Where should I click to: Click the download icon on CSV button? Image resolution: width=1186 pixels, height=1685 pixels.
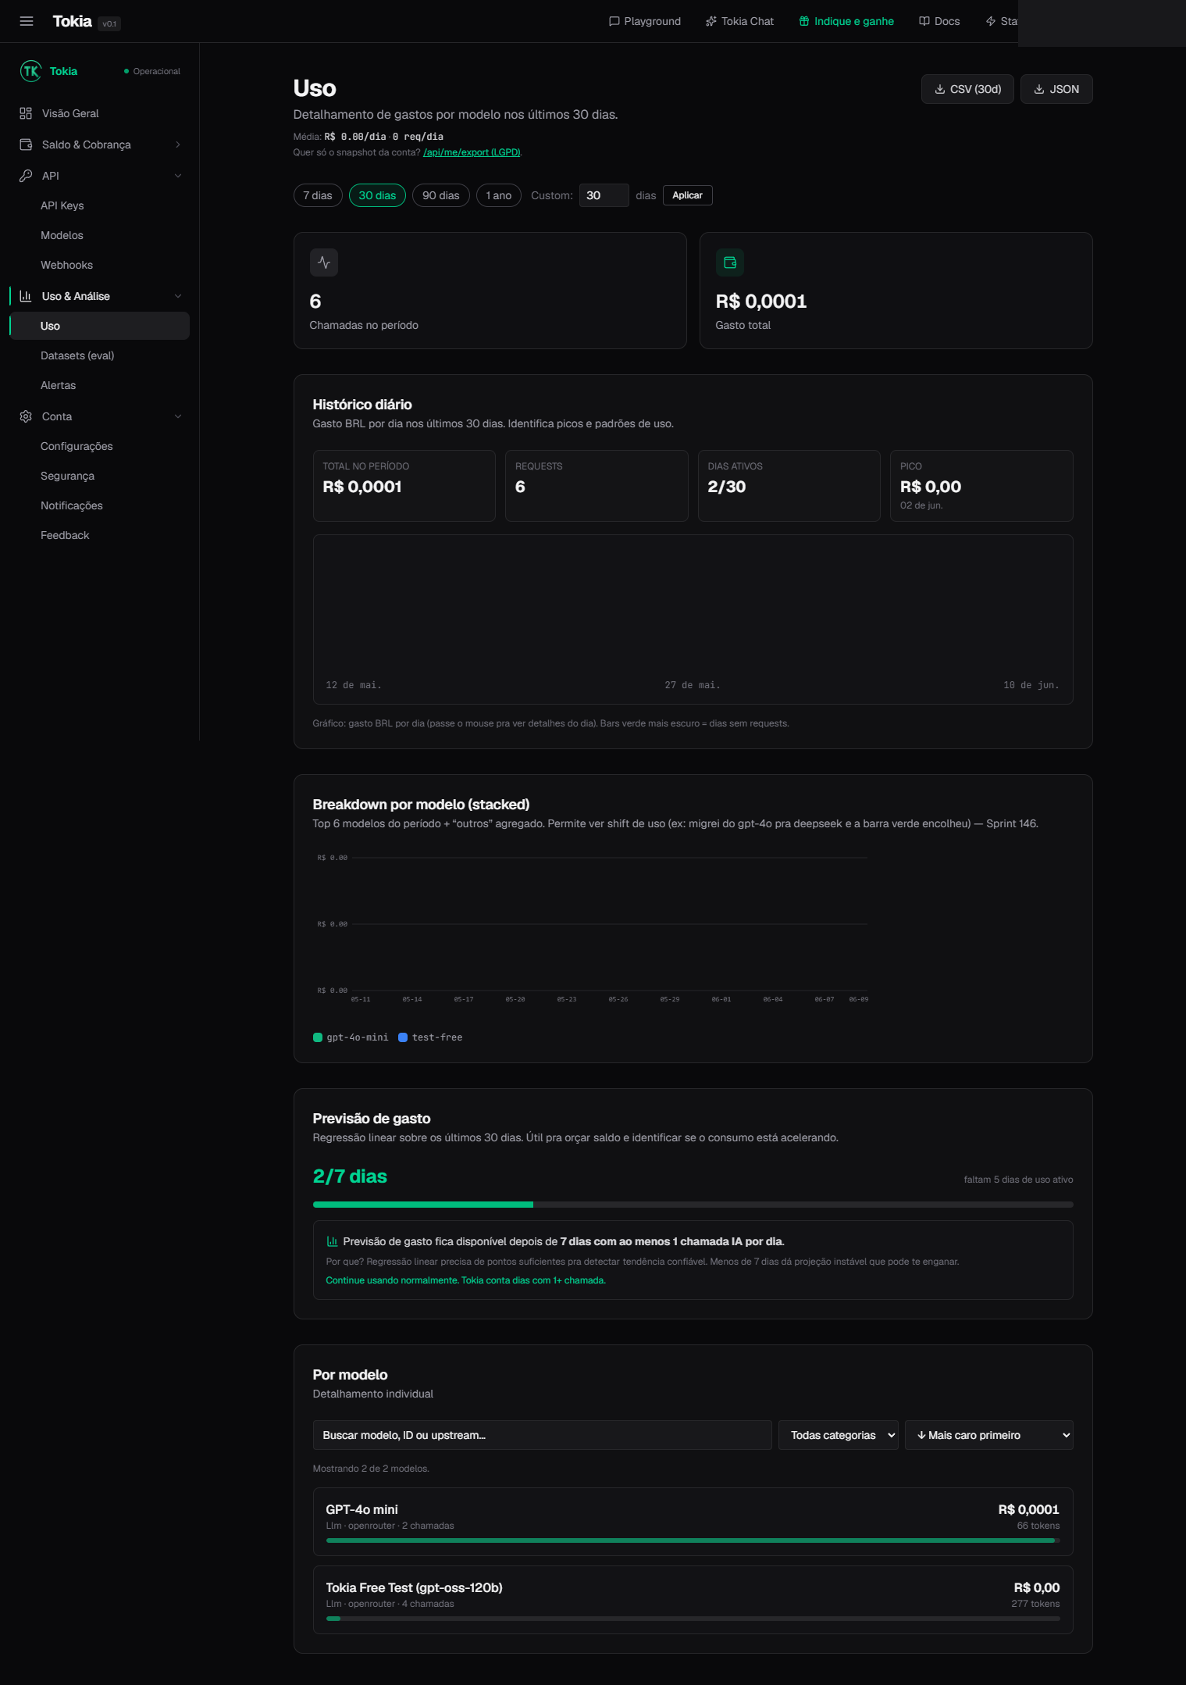click(x=940, y=89)
